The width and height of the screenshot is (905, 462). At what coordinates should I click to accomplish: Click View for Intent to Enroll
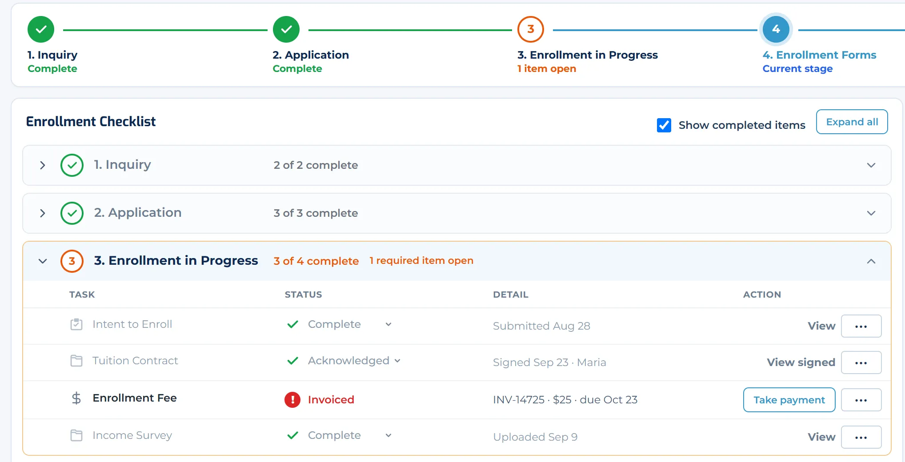click(x=821, y=326)
